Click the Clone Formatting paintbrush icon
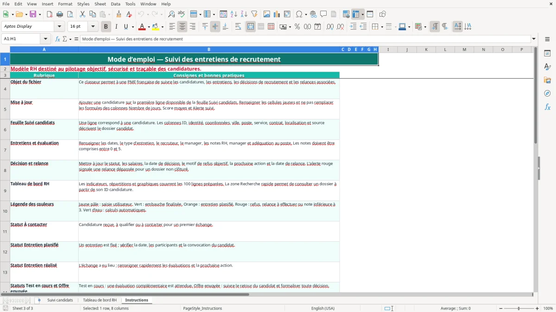 [119, 14]
